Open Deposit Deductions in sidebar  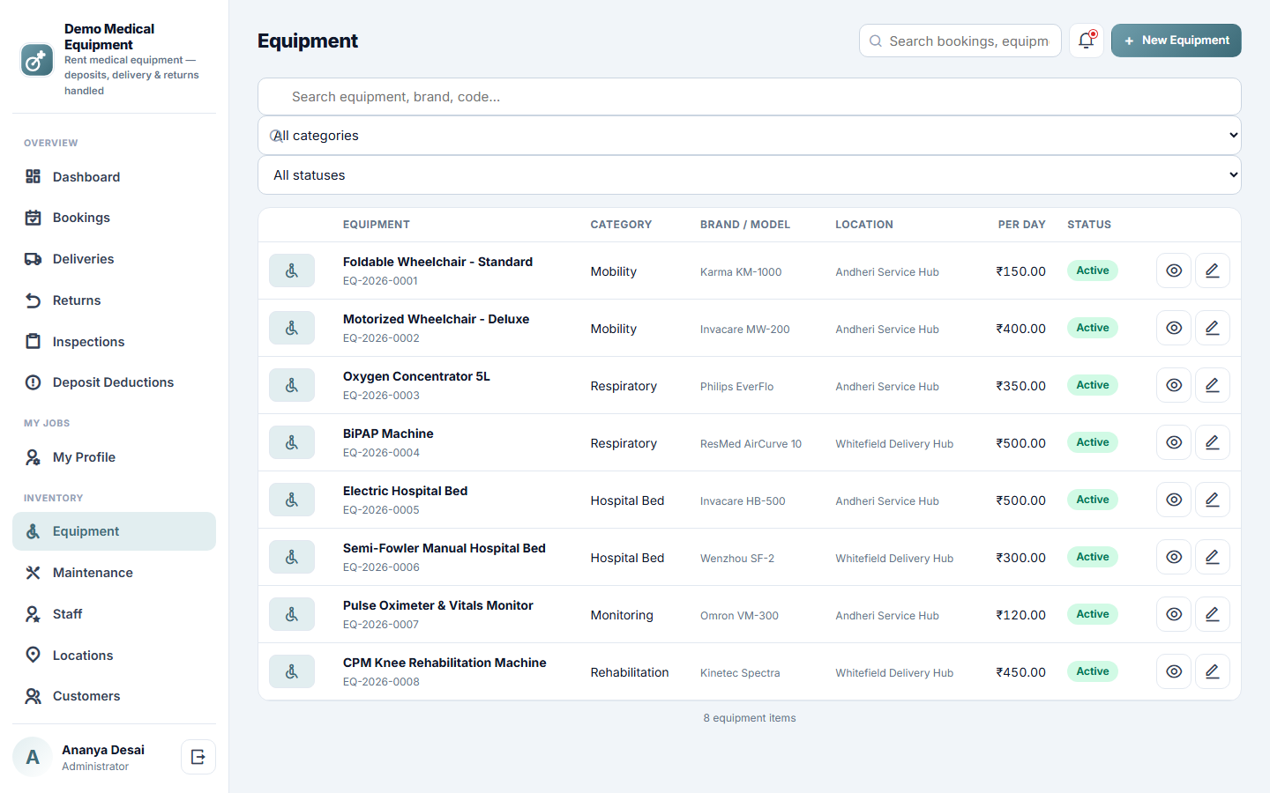click(x=114, y=382)
